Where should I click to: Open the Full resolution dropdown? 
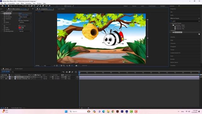48,66
